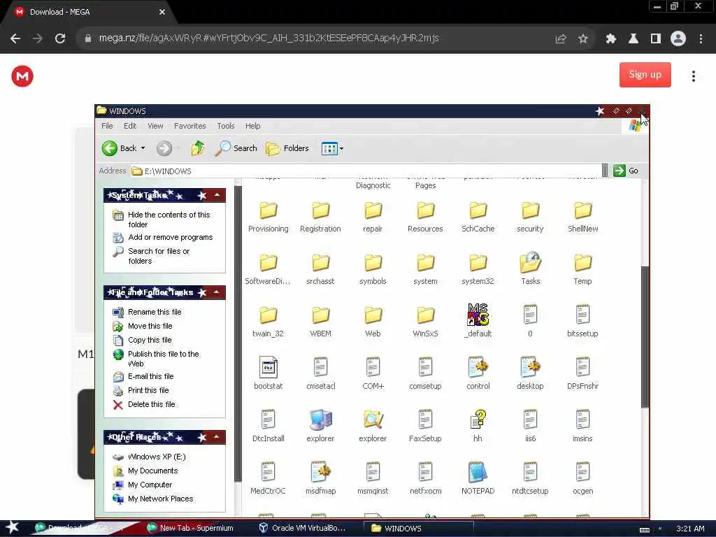Click Publish this file to the Web
Screen dimensions: 716x537
pyautogui.click(x=164, y=359)
